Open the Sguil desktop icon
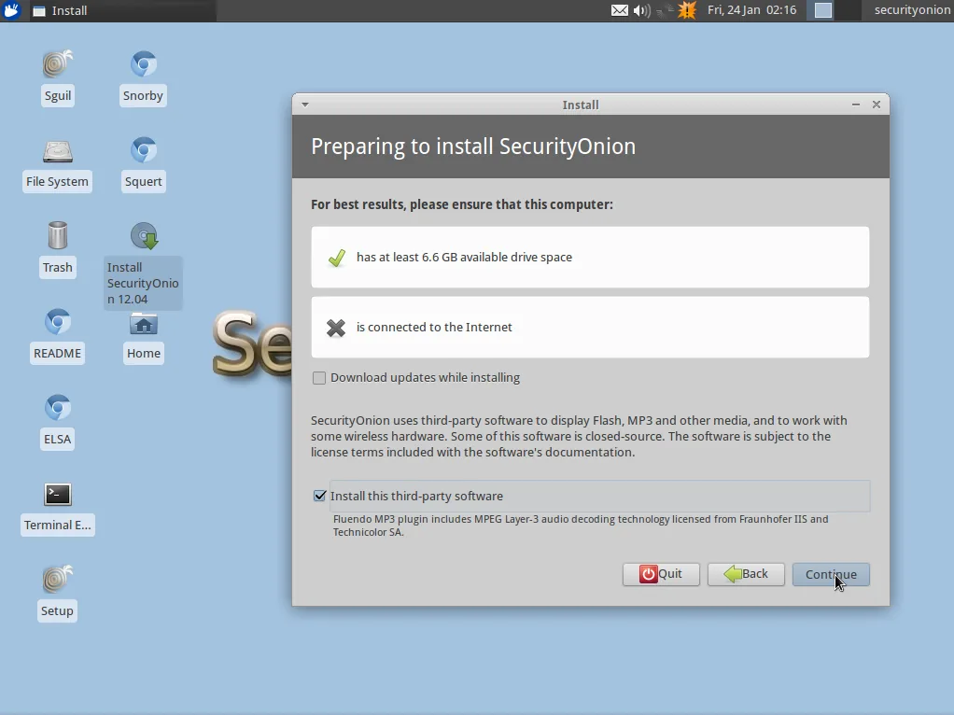The image size is (954, 715). [58, 77]
